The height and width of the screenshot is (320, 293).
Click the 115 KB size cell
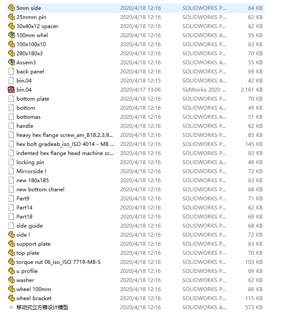pos(254,298)
